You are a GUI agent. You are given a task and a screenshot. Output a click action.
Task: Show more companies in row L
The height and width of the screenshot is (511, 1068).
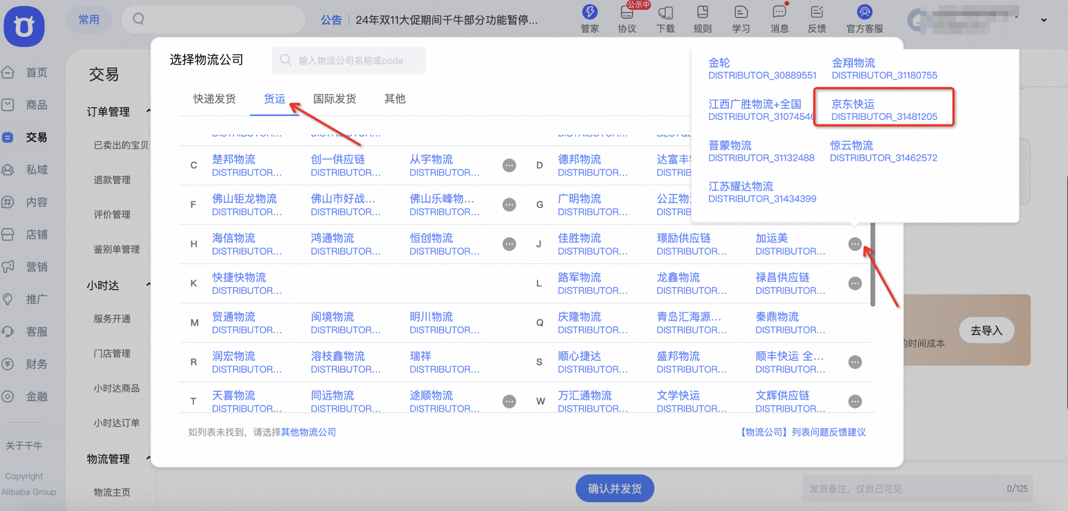click(x=855, y=283)
